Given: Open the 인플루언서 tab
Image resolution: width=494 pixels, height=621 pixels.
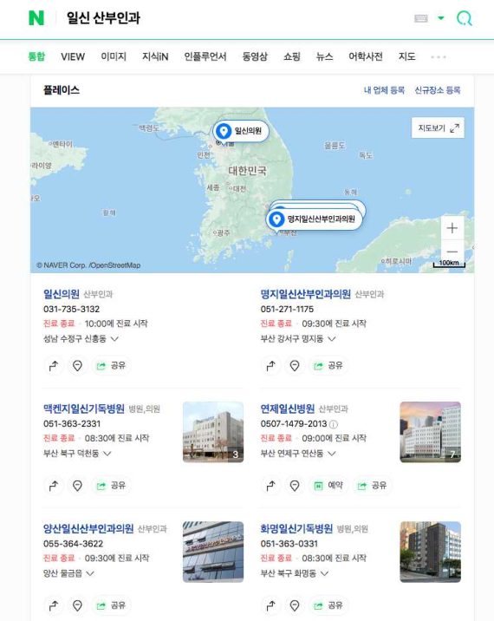Looking at the screenshot, I should [205, 56].
